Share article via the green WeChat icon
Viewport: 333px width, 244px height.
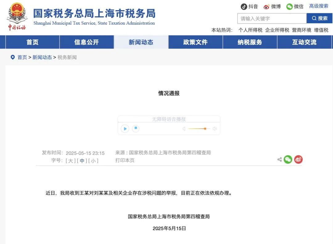pyautogui.click(x=288, y=159)
